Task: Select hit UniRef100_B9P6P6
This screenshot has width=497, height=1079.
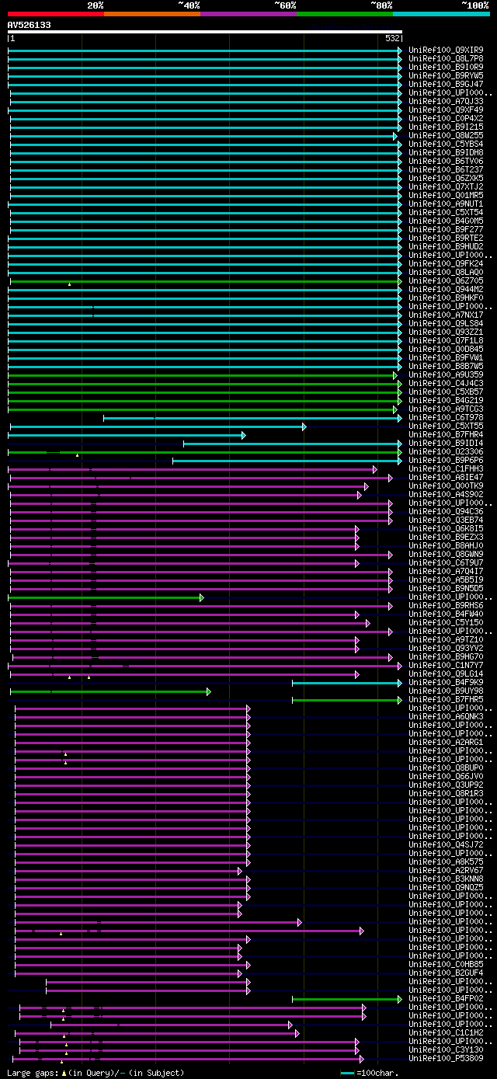Action: (x=446, y=460)
